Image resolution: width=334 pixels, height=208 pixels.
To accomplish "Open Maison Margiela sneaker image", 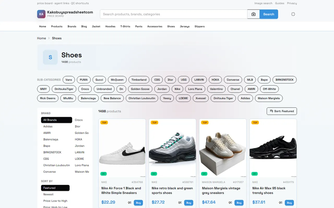I will tap(223, 148).
